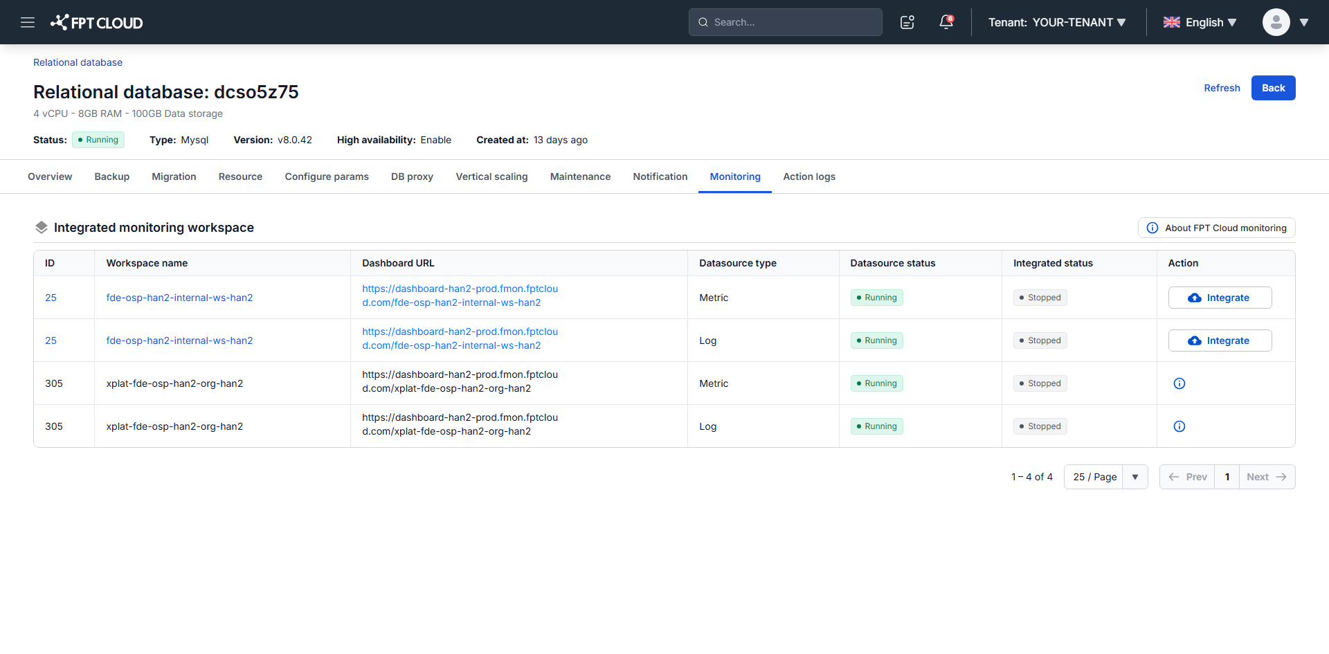Screen dimensions: 1329x654
Task: Click the FPT Cloud logo
Action: click(96, 22)
